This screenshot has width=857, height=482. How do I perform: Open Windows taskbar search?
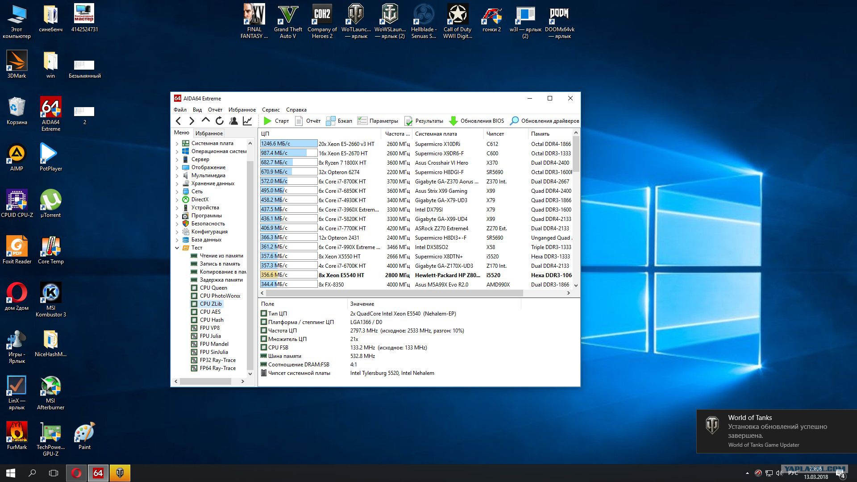(32, 473)
